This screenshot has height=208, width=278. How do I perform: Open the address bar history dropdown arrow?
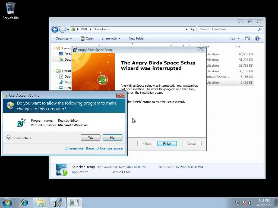186,29
